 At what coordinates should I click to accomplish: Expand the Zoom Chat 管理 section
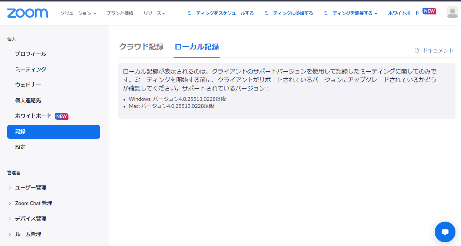33,203
